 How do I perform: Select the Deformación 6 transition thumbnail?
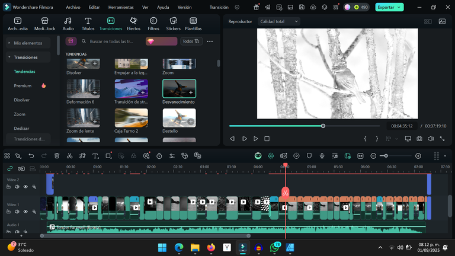point(84,88)
